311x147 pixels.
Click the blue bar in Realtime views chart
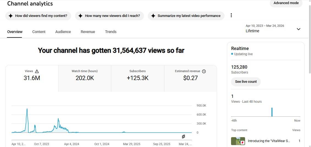pos(272,112)
